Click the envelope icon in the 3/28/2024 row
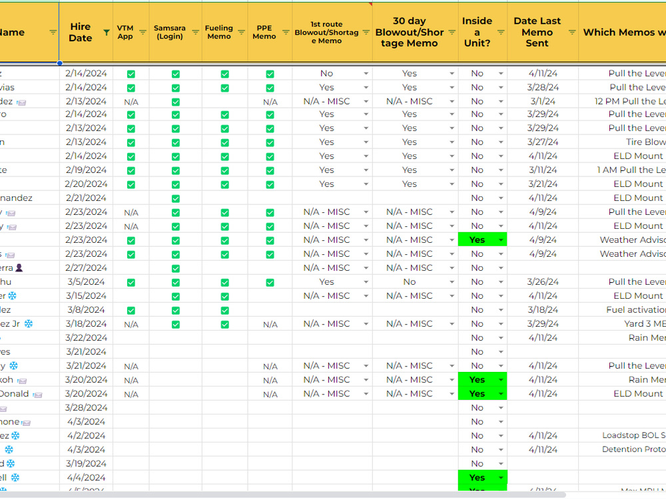 click(x=3, y=409)
